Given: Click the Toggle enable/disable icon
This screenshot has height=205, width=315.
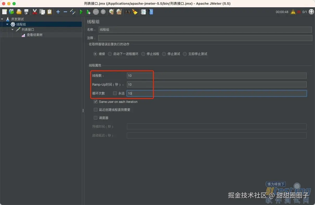Looking at the screenshot, I should (73, 12).
